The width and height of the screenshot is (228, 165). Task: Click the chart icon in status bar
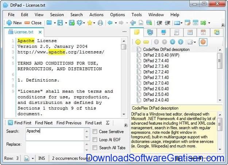[27, 158]
